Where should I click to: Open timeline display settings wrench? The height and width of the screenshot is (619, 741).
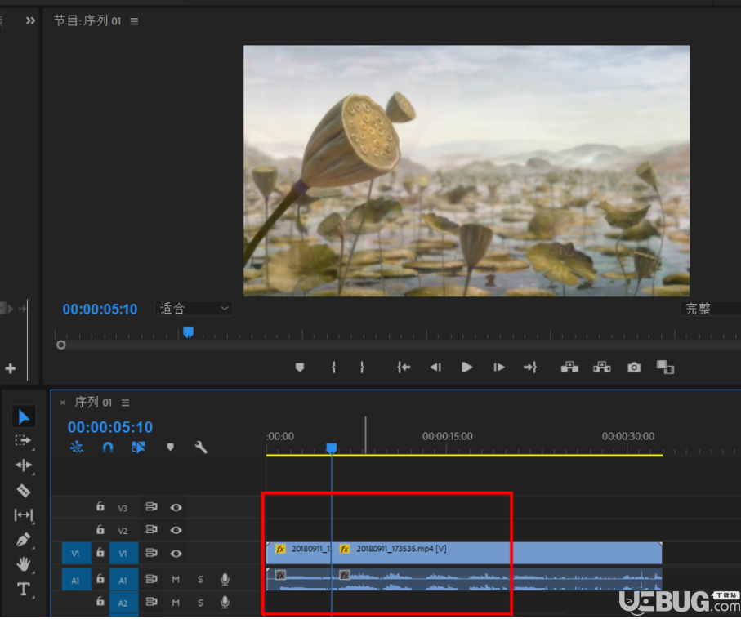[201, 447]
